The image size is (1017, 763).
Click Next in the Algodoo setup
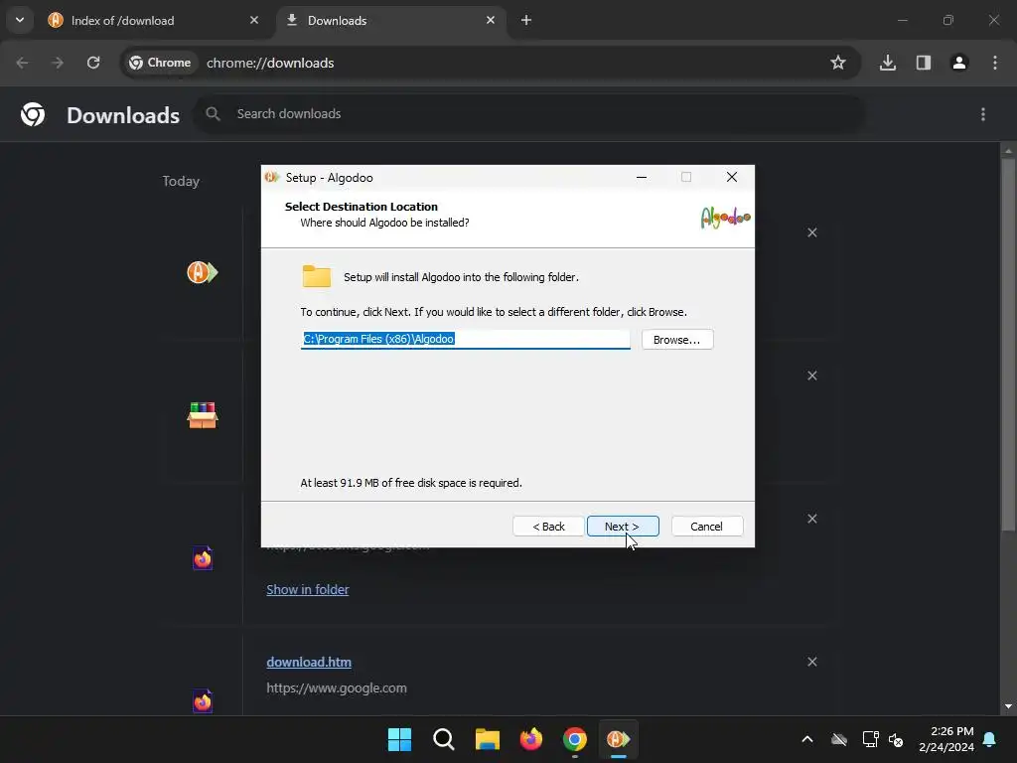[x=623, y=527]
